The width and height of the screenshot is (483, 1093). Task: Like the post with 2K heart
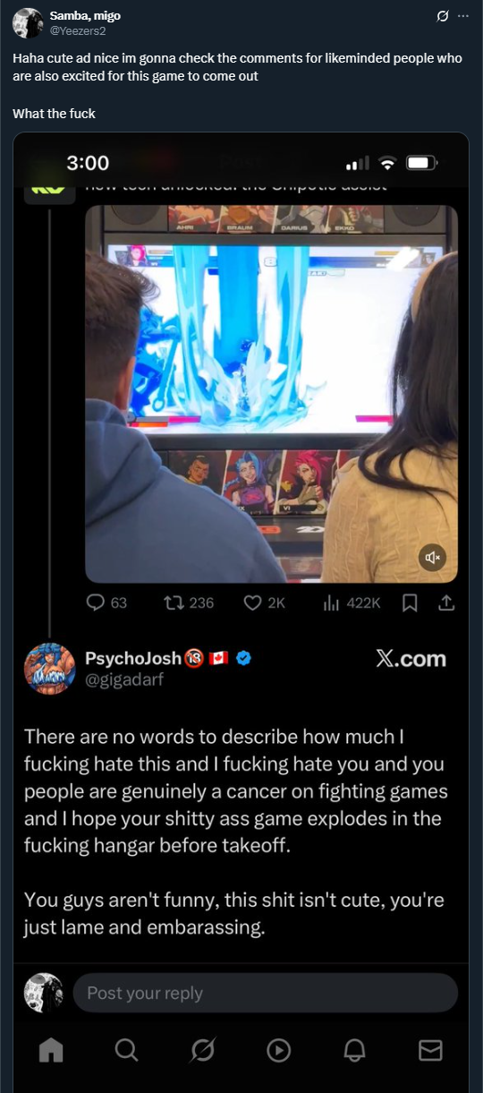[264, 602]
